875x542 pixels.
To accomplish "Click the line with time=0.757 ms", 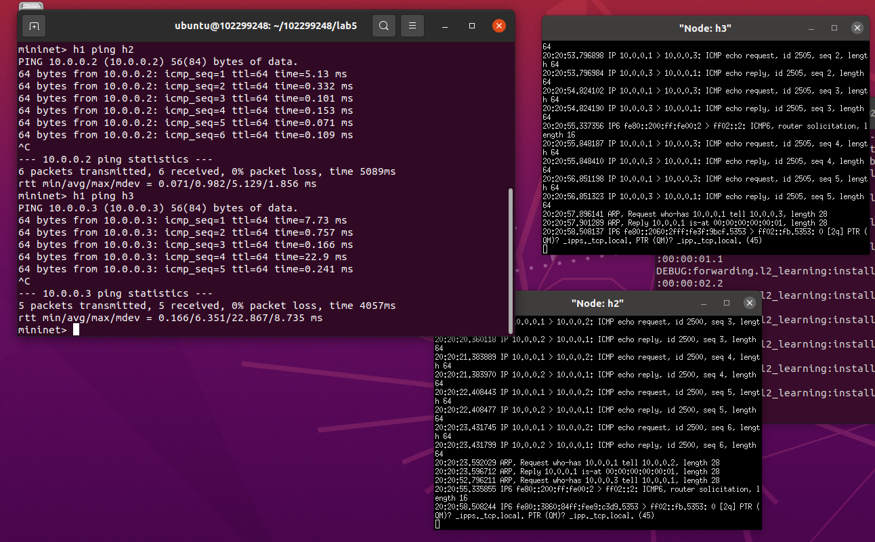I will pyautogui.click(x=186, y=232).
